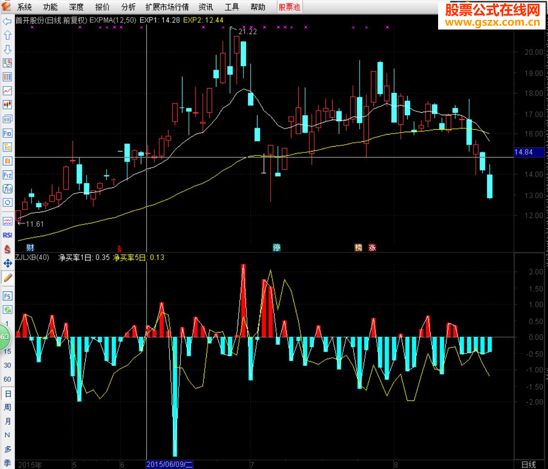Click the 财 marker on chart
Screen dimensions: 548x469
click(30, 248)
